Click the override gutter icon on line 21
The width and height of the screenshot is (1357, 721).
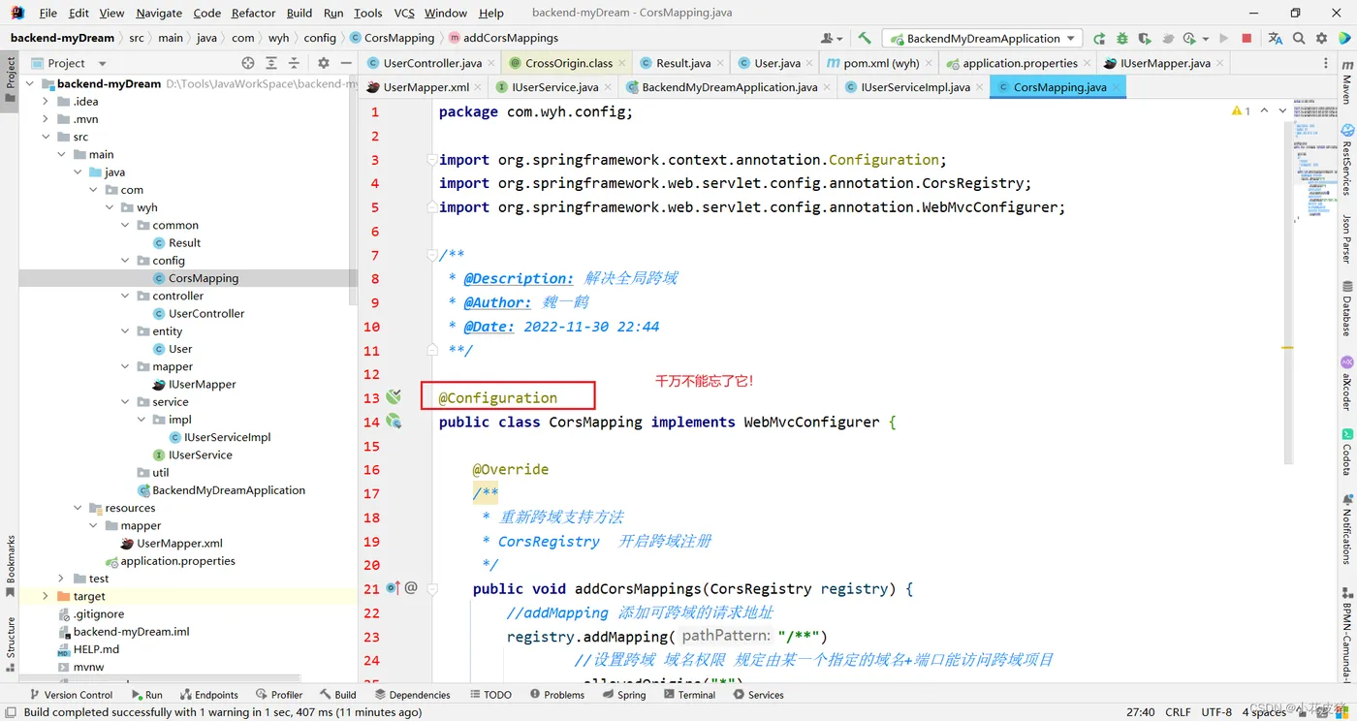(x=393, y=587)
